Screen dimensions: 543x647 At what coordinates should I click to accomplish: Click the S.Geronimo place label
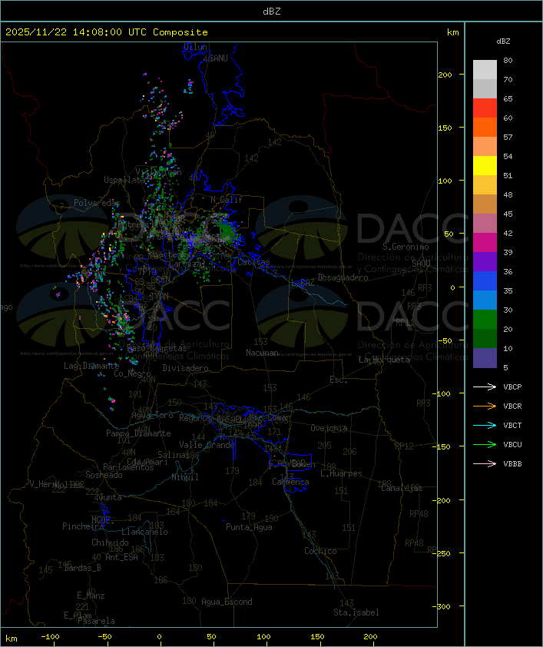click(x=406, y=247)
